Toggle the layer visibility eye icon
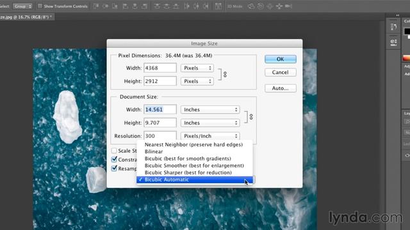 tap(407, 155)
